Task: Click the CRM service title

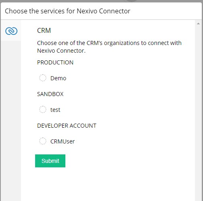Action: point(44,30)
